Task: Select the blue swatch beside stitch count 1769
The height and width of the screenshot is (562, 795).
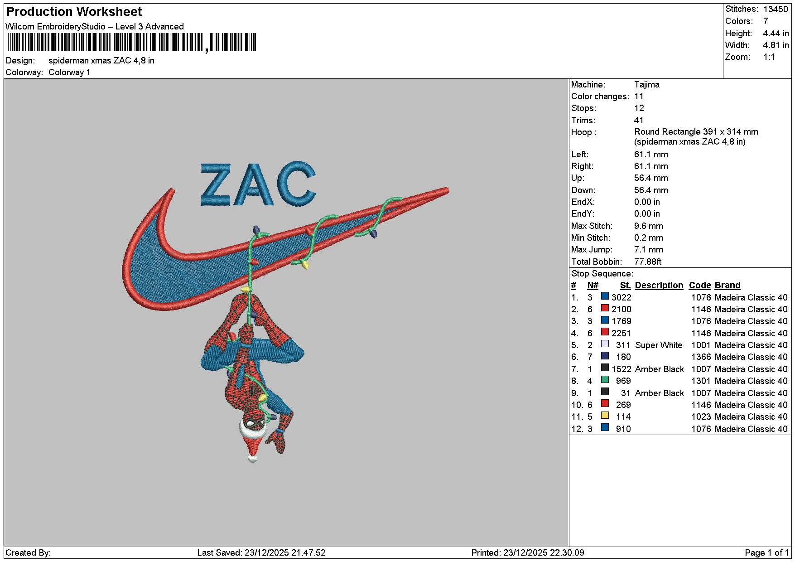Action: (x=605, y=320)
